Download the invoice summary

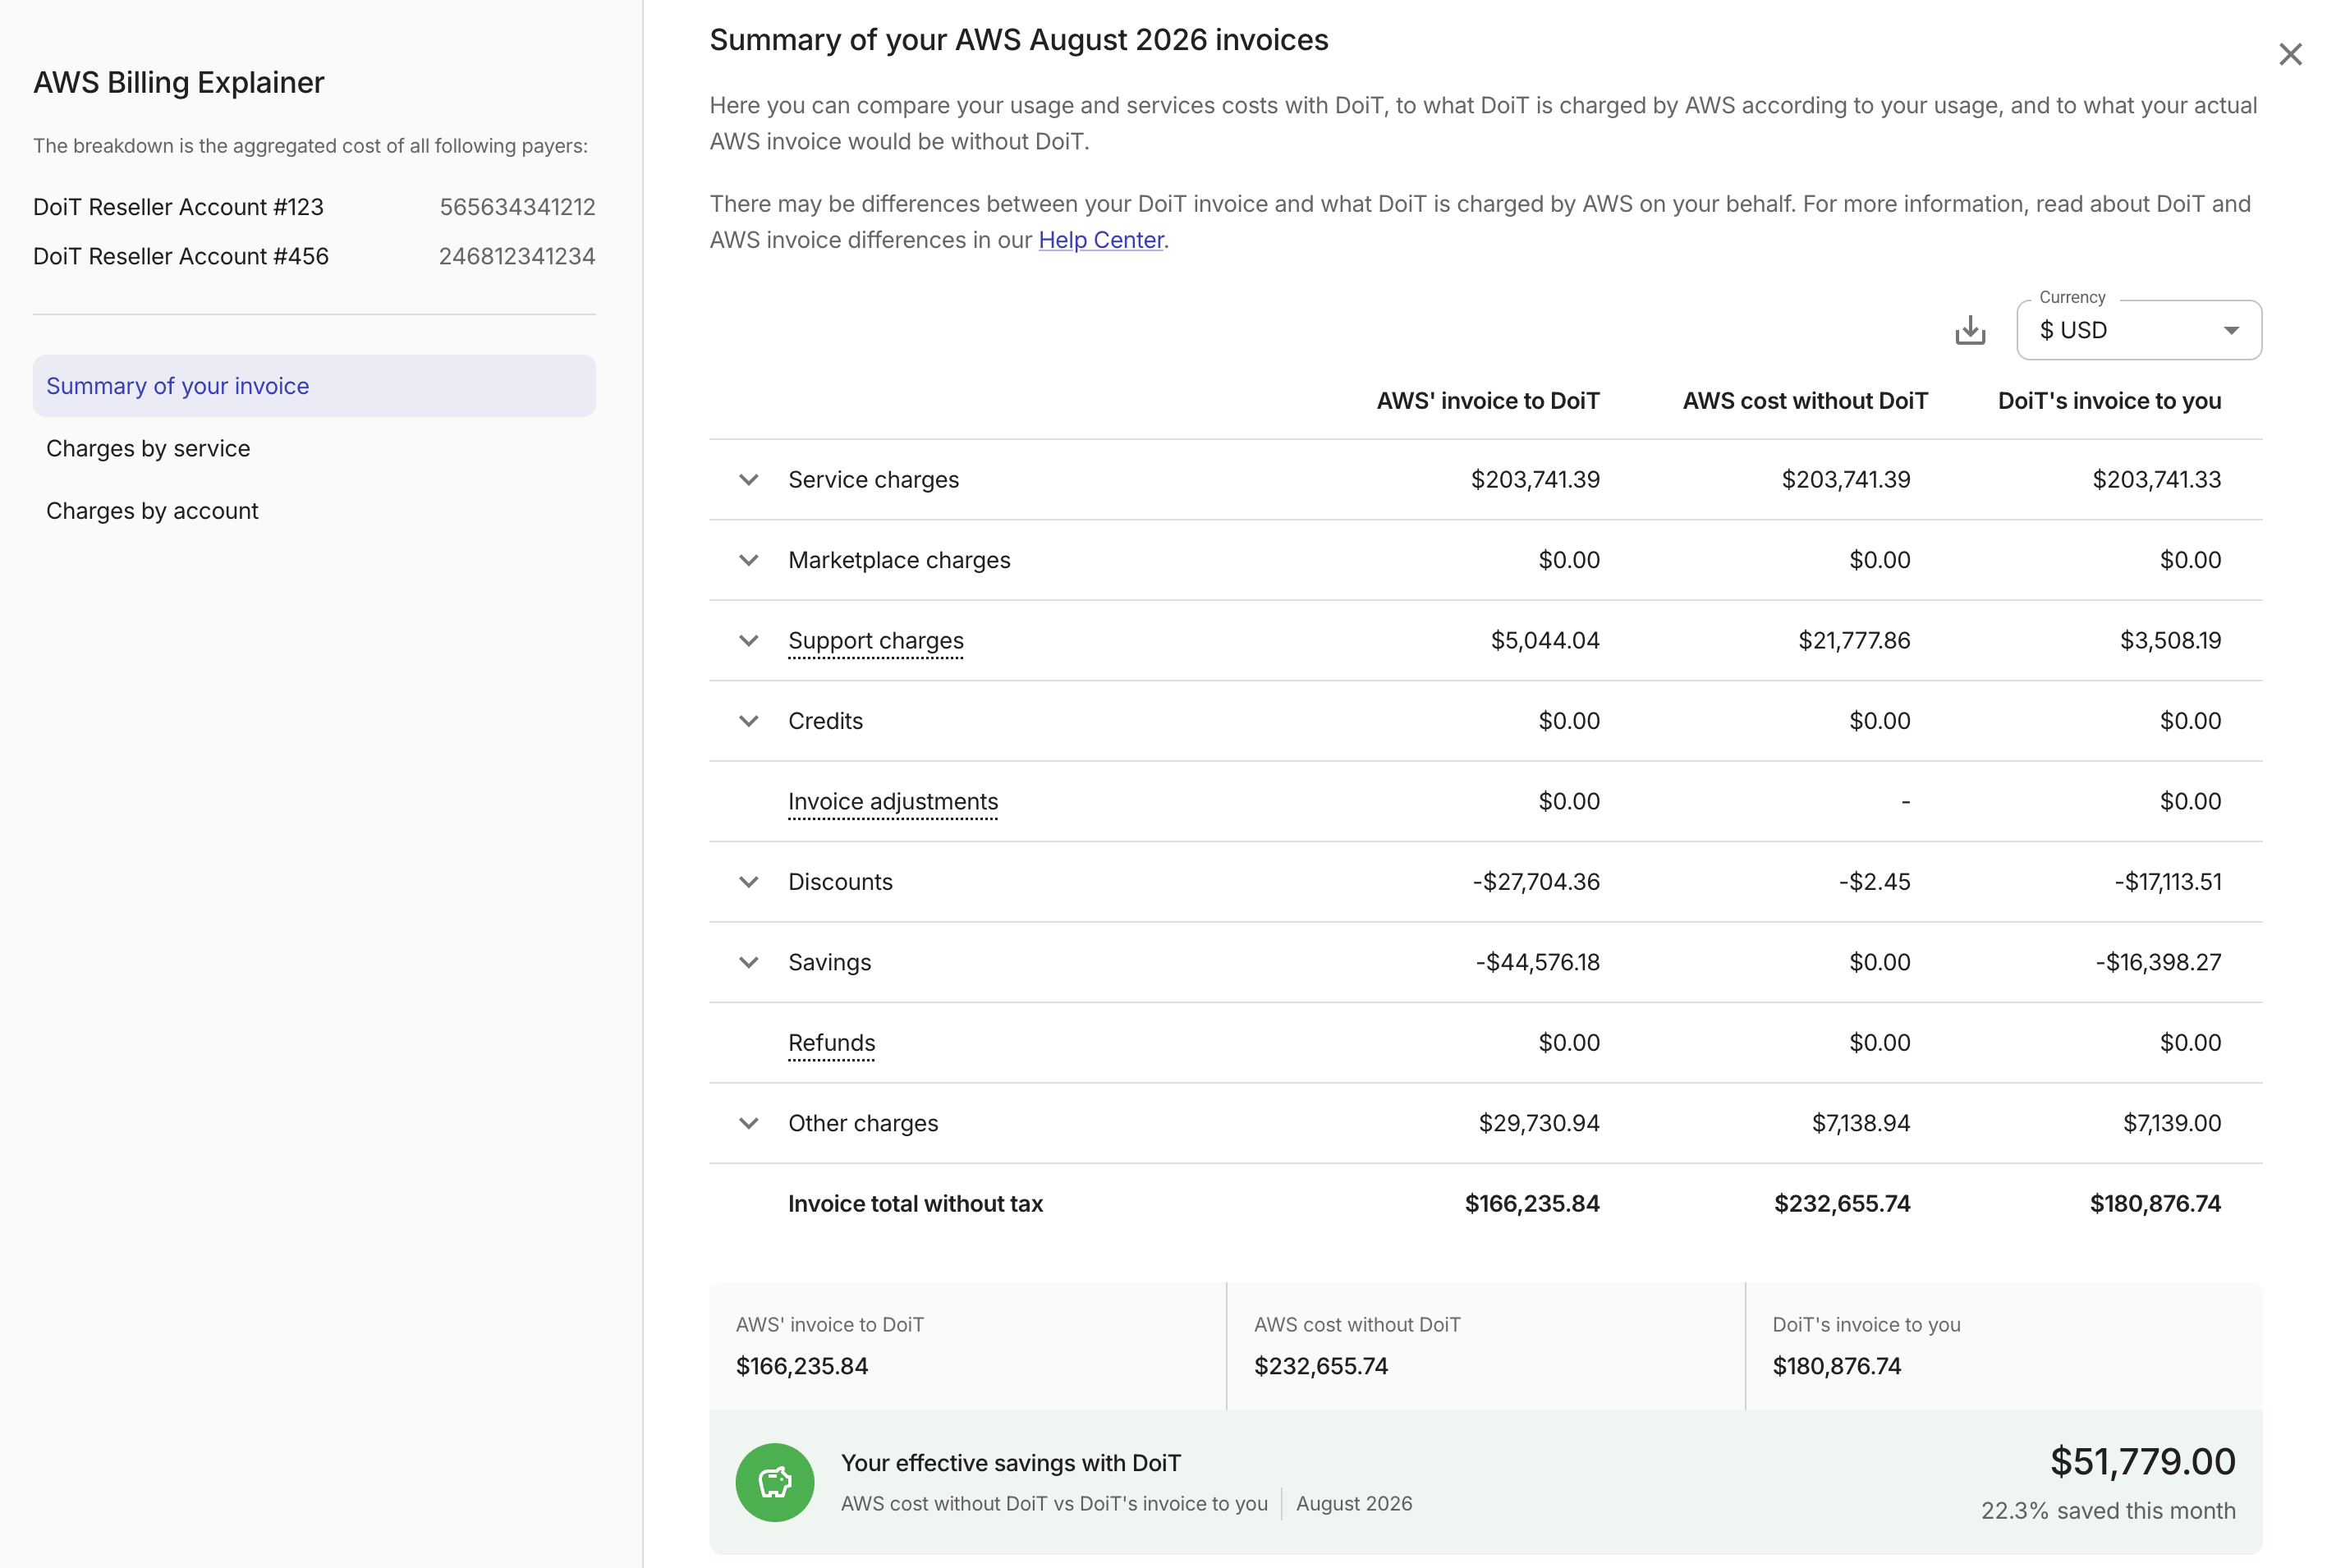pos(1969,330)
